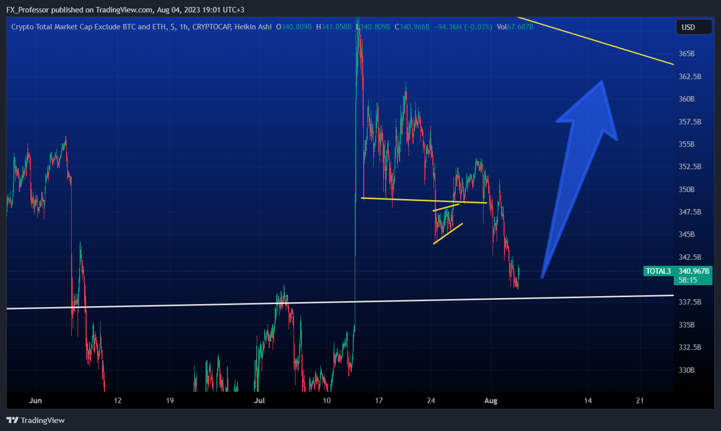Click the close value C340.966B
Image resolution: width=721 pixels, height=431 pixels.
click(412, 27)
